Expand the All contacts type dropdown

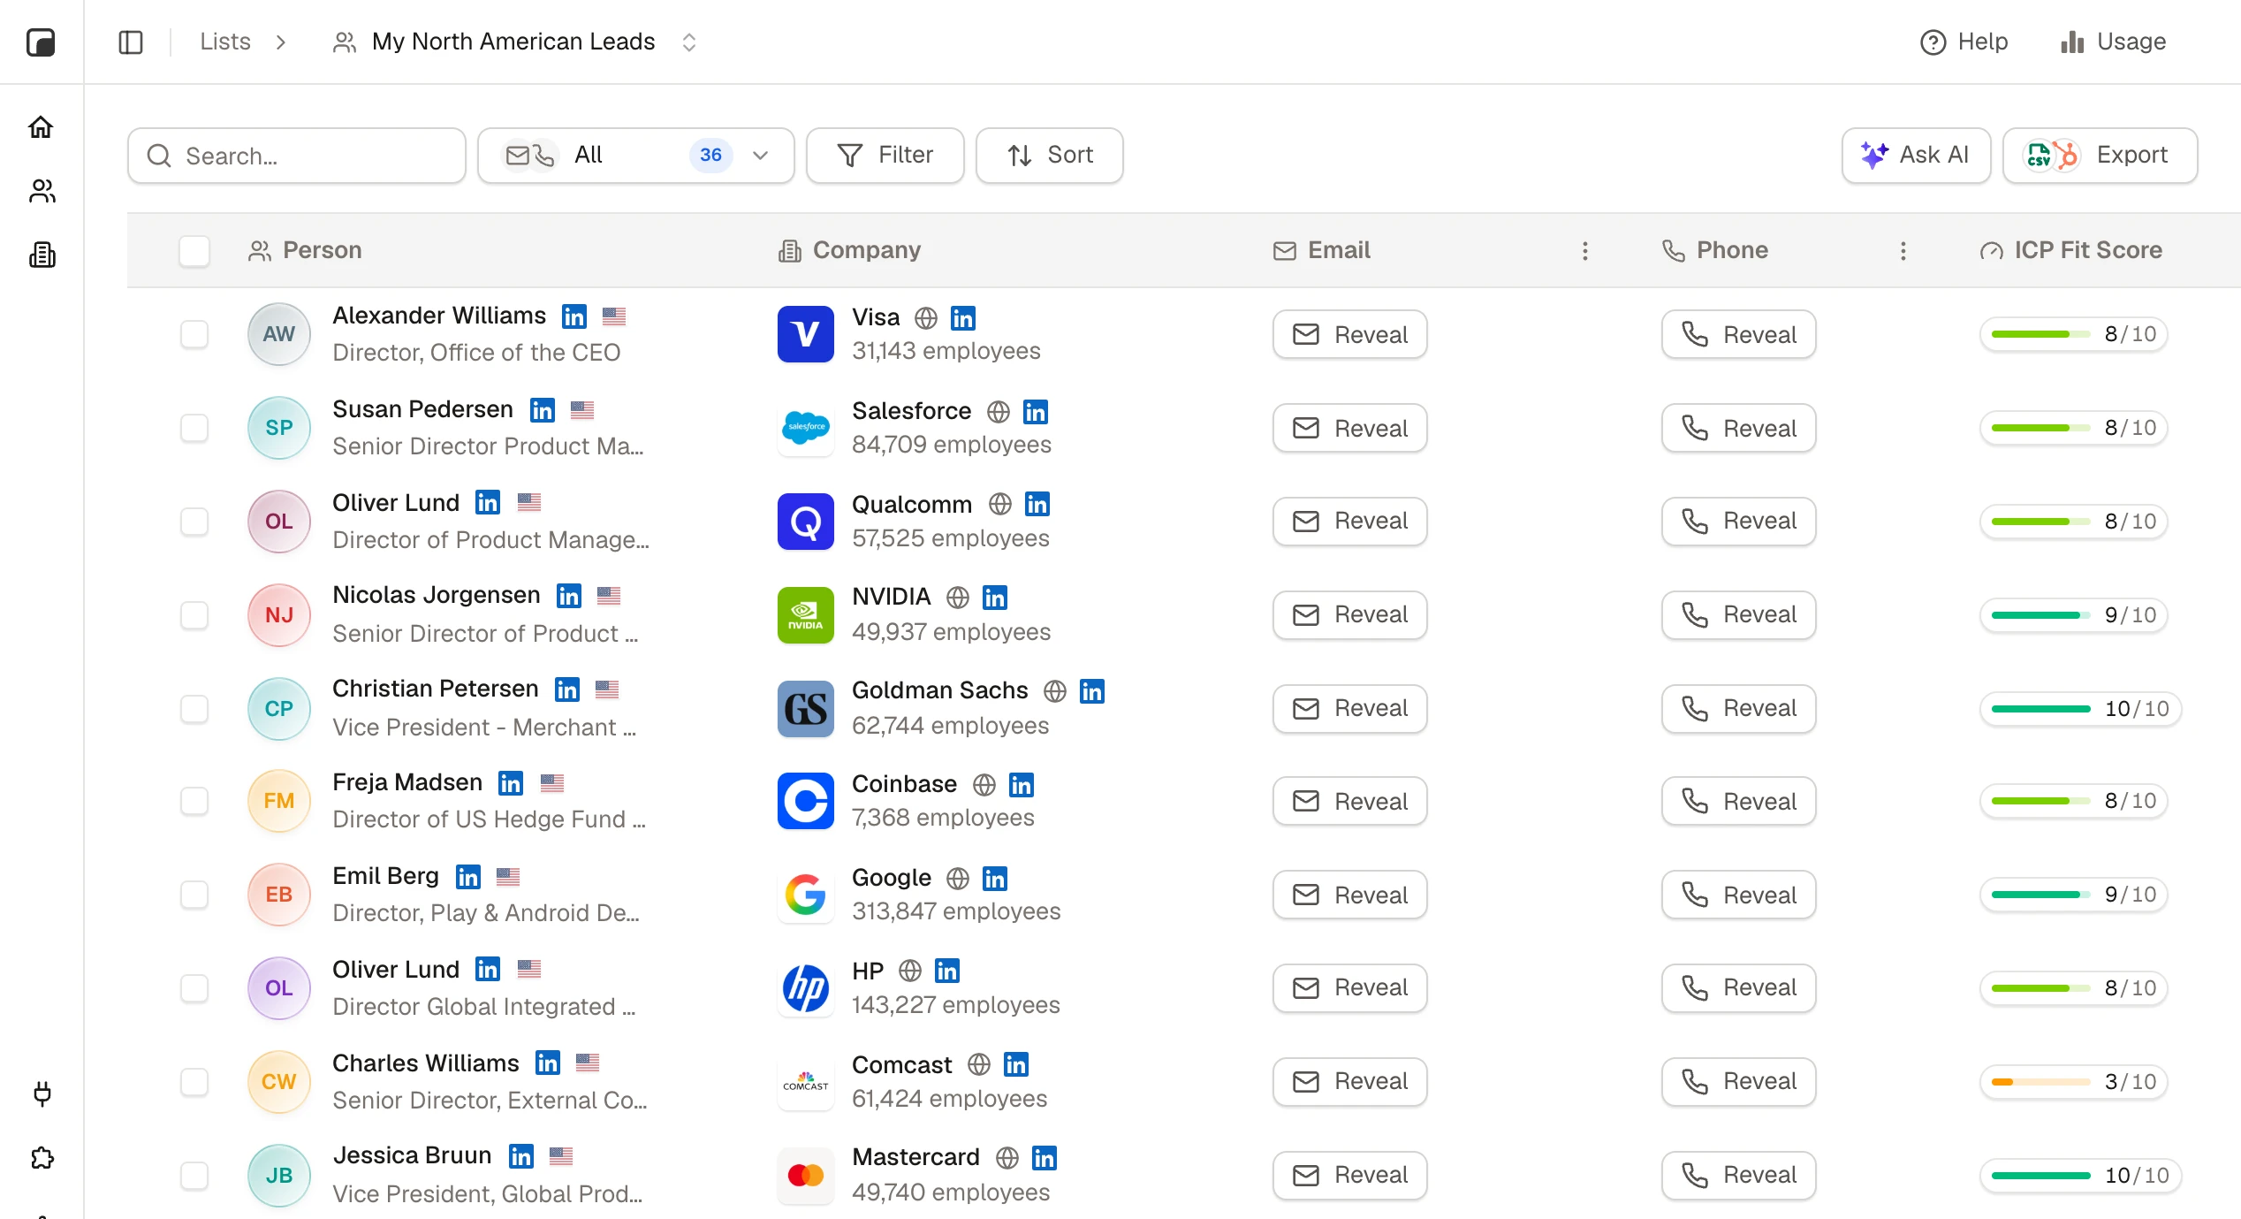tap(635, 156)
